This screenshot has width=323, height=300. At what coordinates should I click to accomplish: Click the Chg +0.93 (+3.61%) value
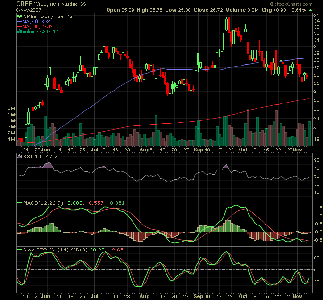[285, 10]
